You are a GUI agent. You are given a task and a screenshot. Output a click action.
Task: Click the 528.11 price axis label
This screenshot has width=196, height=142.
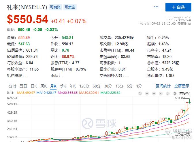[12, 104]
